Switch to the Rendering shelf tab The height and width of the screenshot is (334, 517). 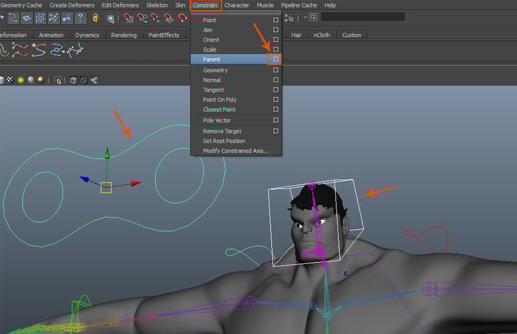click(123, 35)
